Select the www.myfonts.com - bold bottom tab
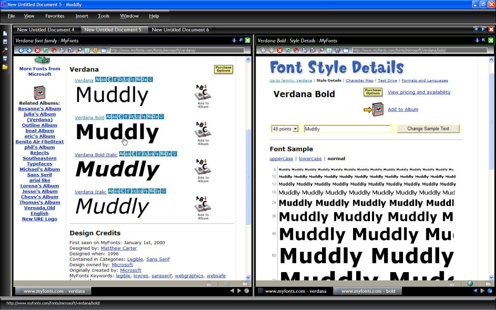Screen dimensions: 496x310 click(368, 291)
